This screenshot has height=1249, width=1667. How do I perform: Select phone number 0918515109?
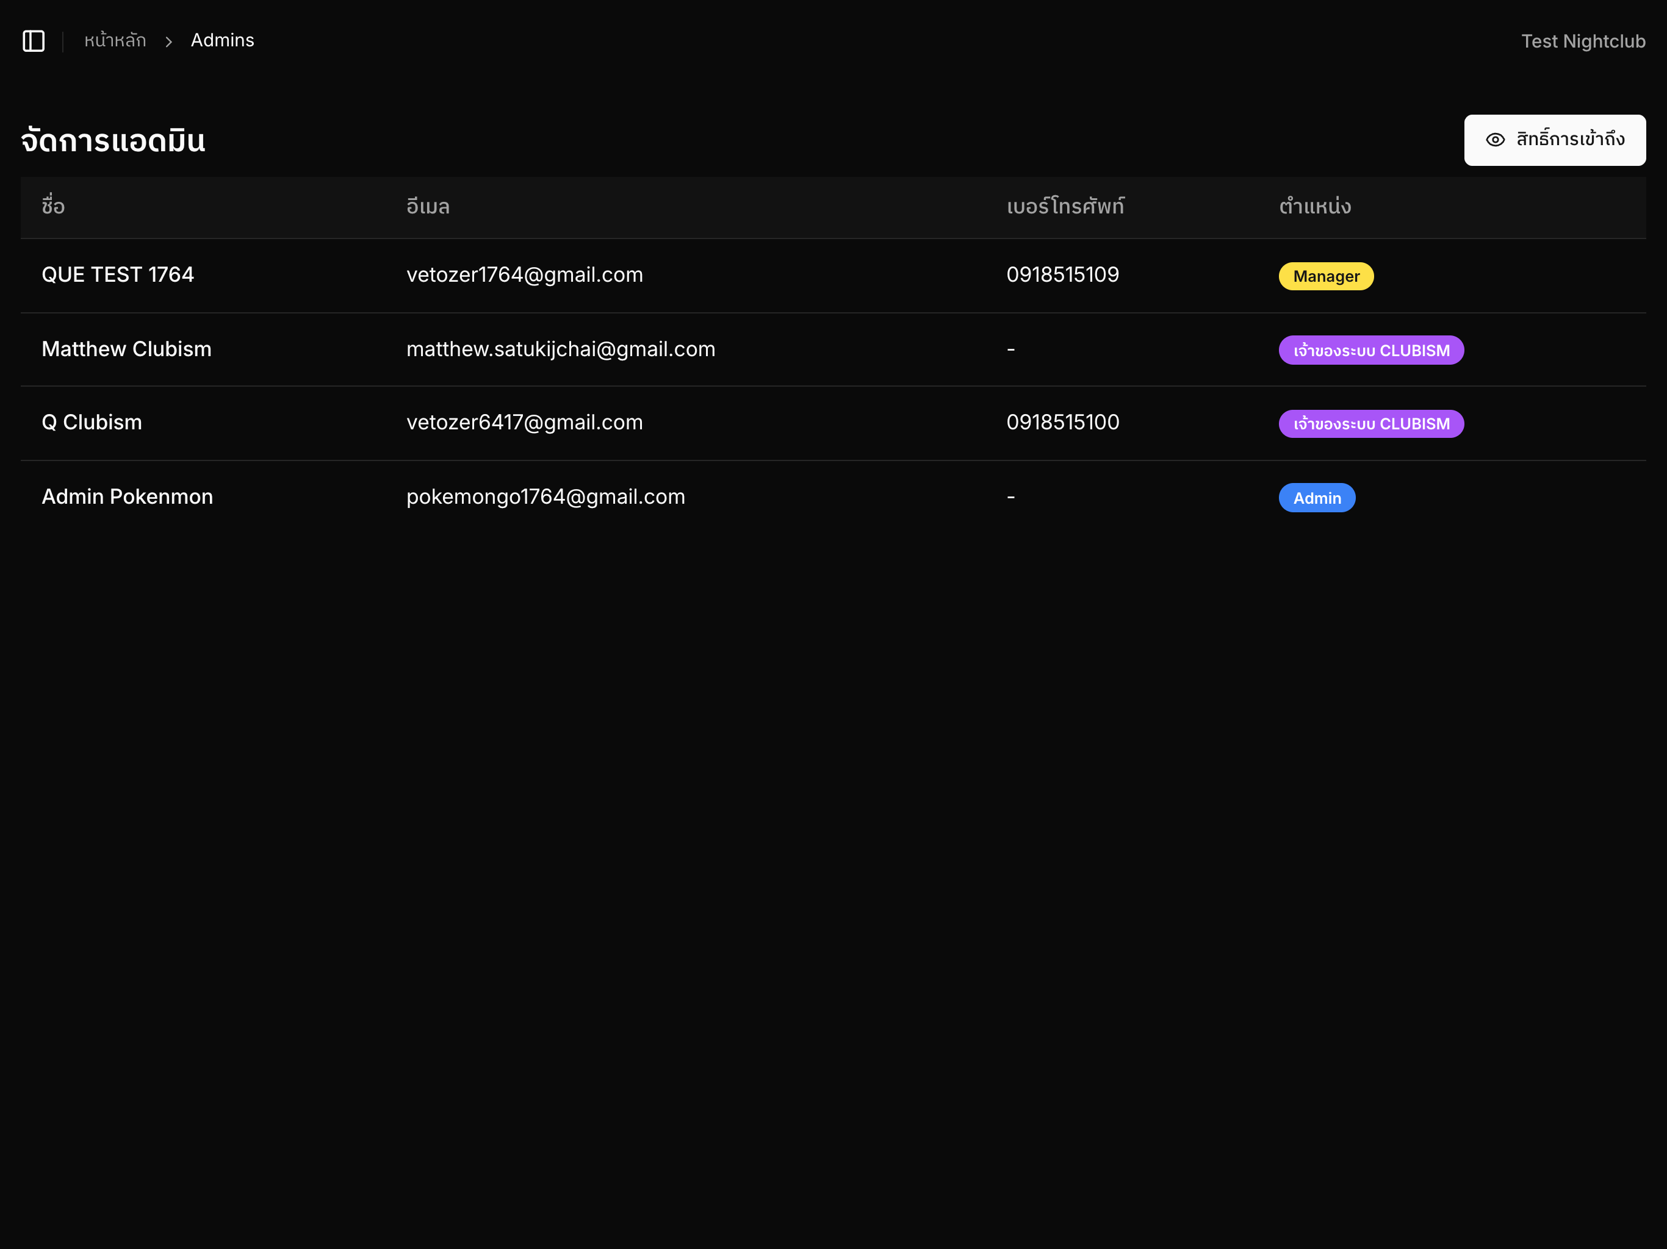click(1062, 275)
